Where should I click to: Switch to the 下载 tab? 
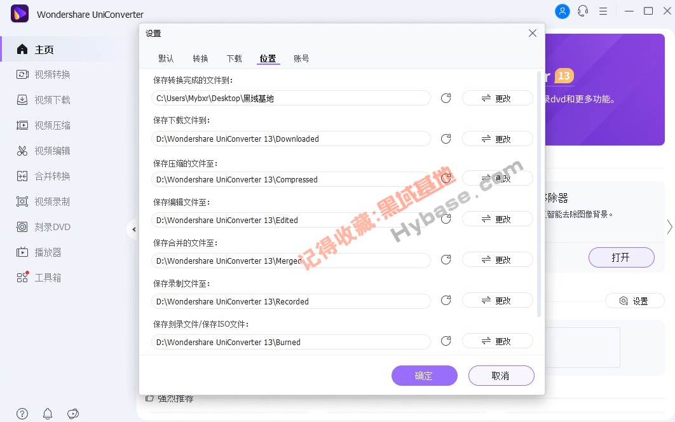tap(234, 58)
